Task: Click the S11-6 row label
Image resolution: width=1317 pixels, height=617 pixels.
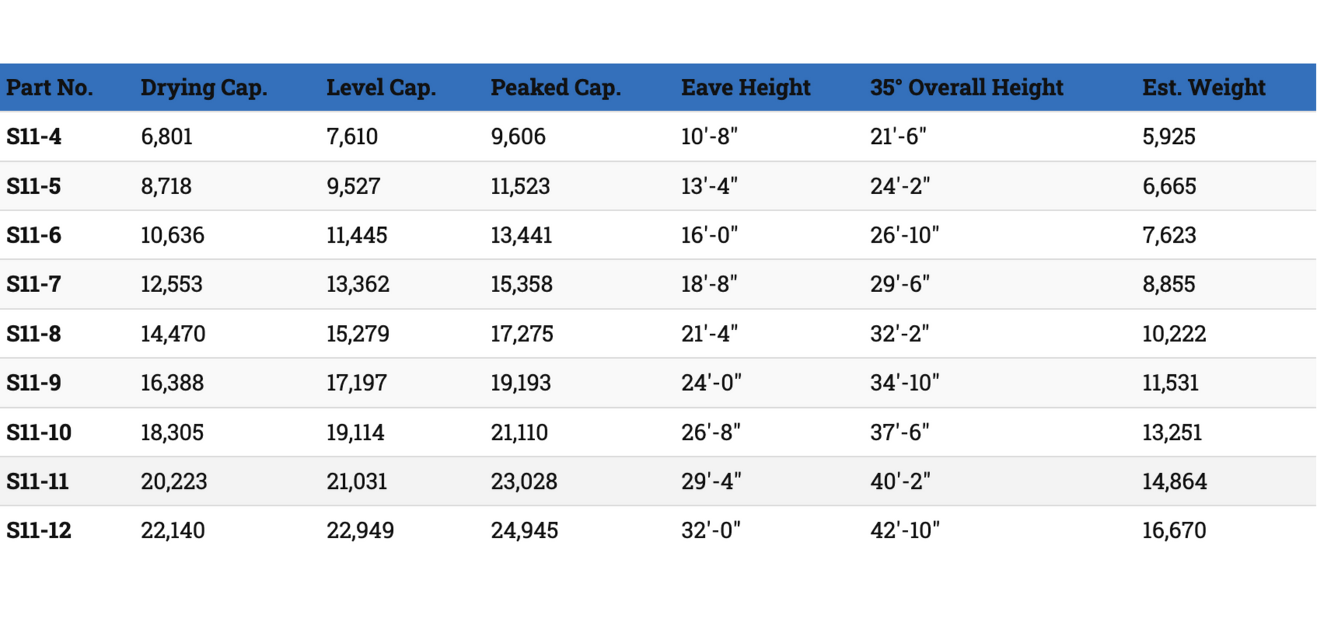Action: 34,235
